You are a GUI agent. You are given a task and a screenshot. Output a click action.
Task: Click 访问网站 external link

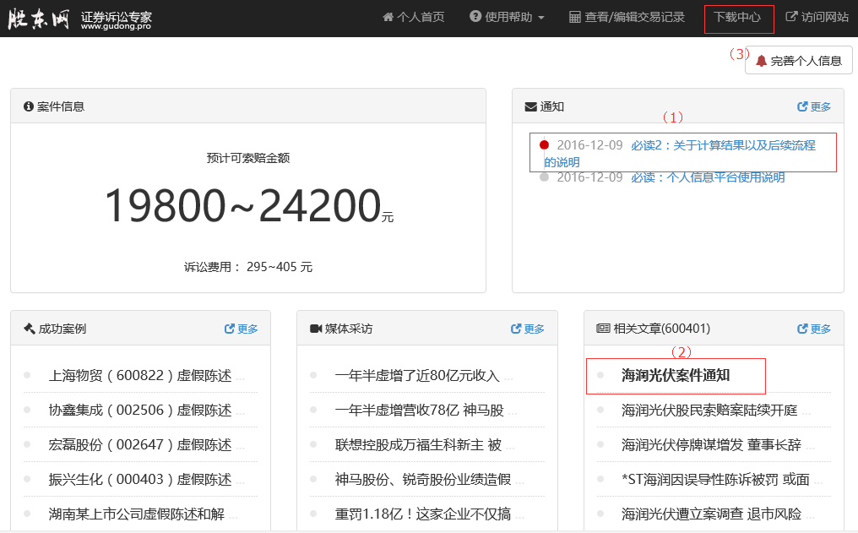point(817,17)
